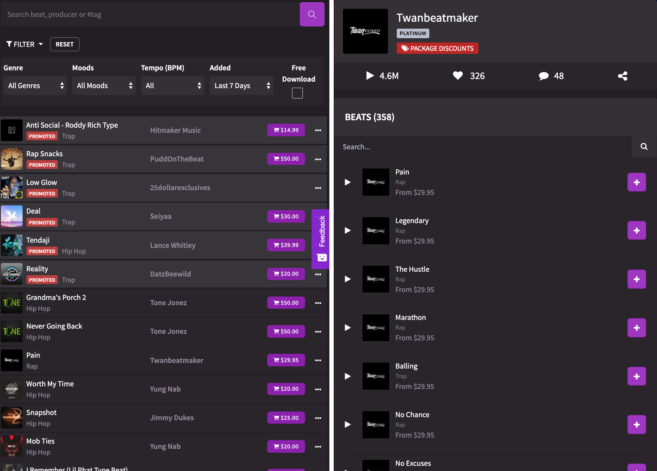657x471 pixels.
Task: Play the Marathon beat
Action: click(x=348, y=328)
